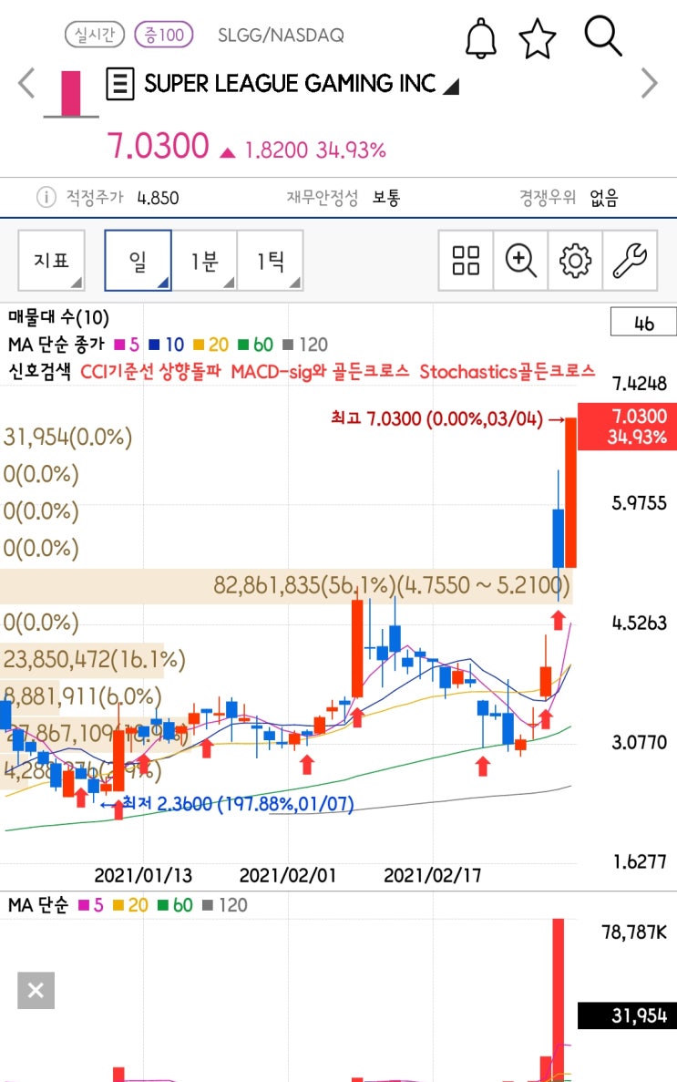
Task: Select the 1틱 tick period tab
Action: coord(271,260)
